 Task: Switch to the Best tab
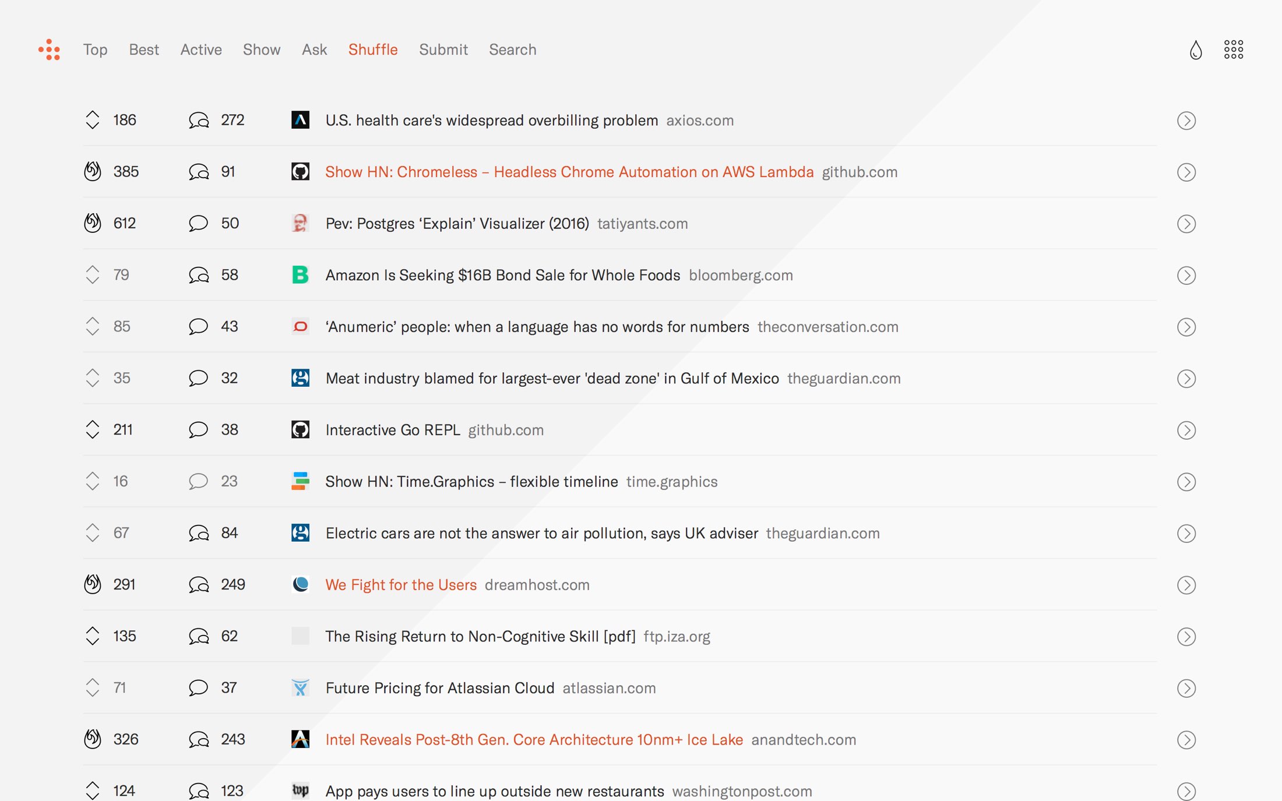[144, 50]
